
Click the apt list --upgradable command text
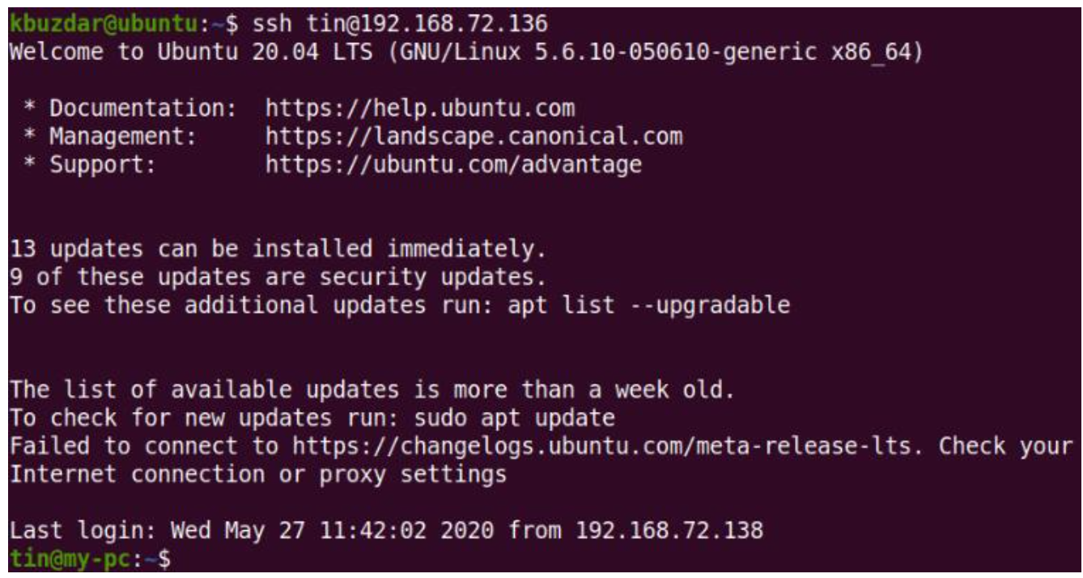tap(649, 305)
